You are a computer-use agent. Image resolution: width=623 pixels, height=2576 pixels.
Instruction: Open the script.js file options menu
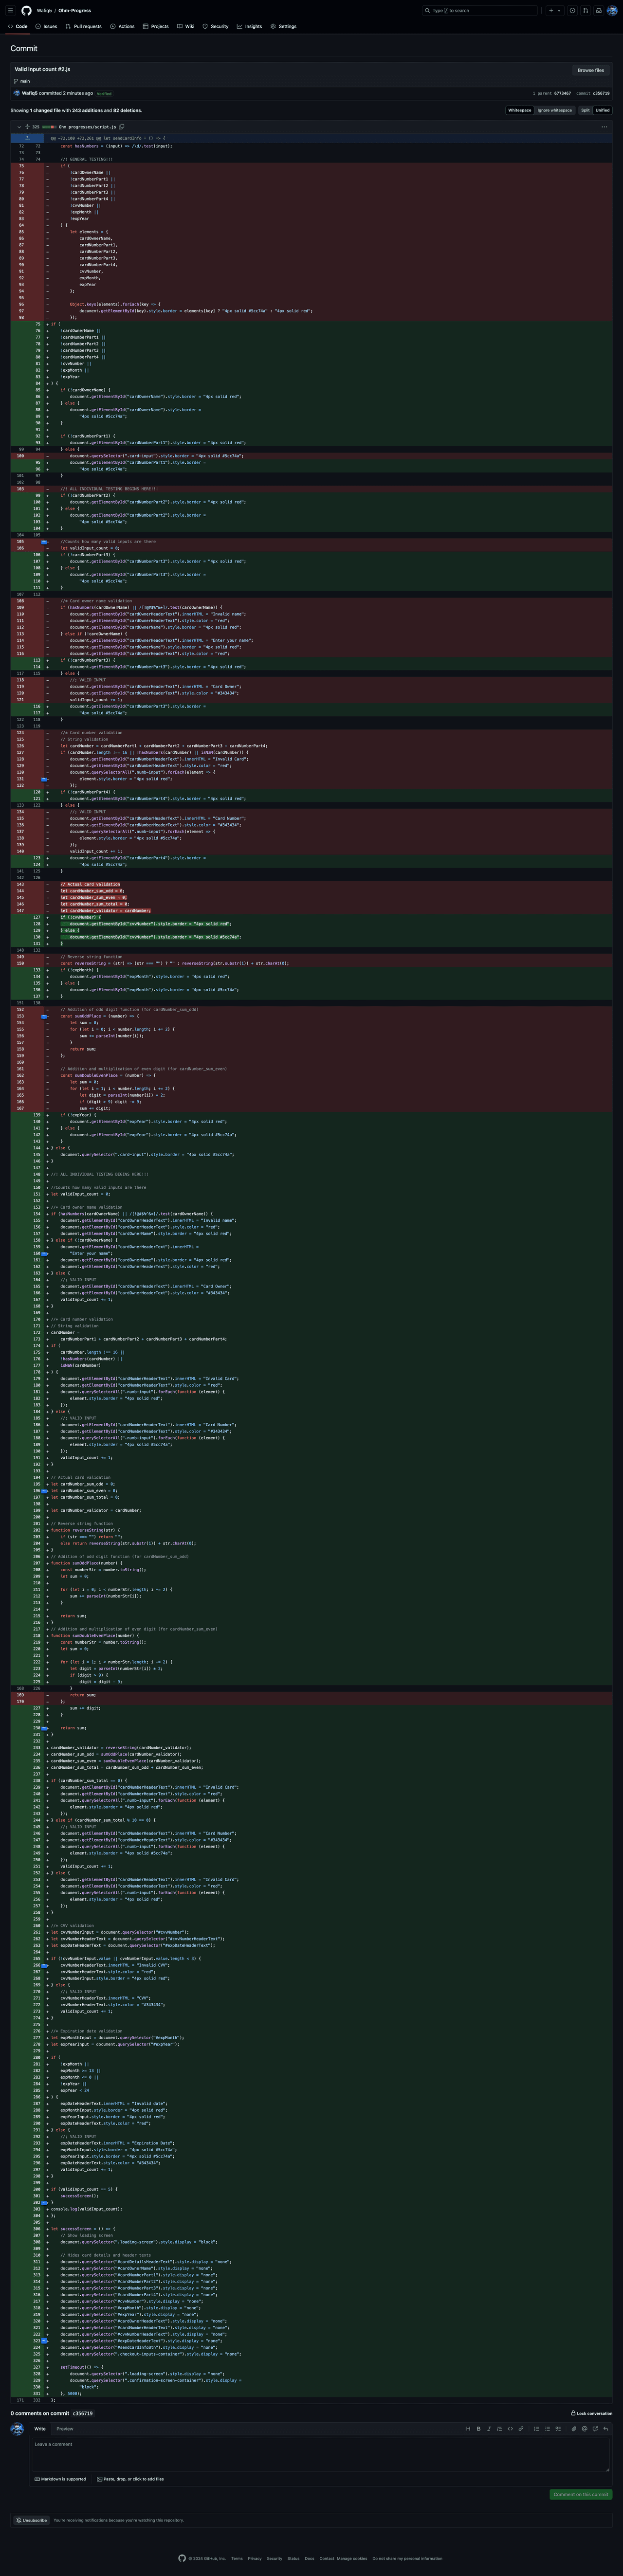pyautogui.click(x=604, y=127)
